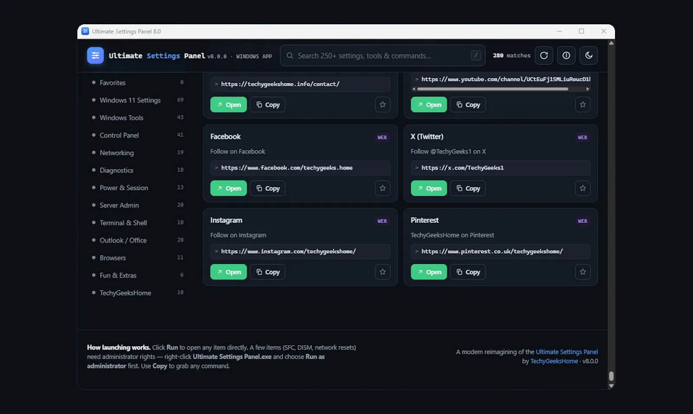Screen dimensions: 693x414
Task: Select the Windows Tools category
Action: click(x=138, y=118)
